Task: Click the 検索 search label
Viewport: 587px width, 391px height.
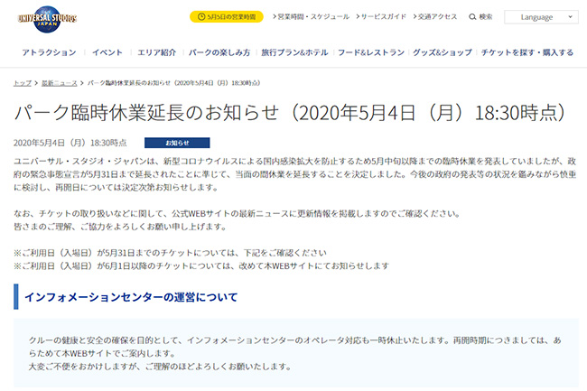Action: pyautogui.click(x=486, y=17)
